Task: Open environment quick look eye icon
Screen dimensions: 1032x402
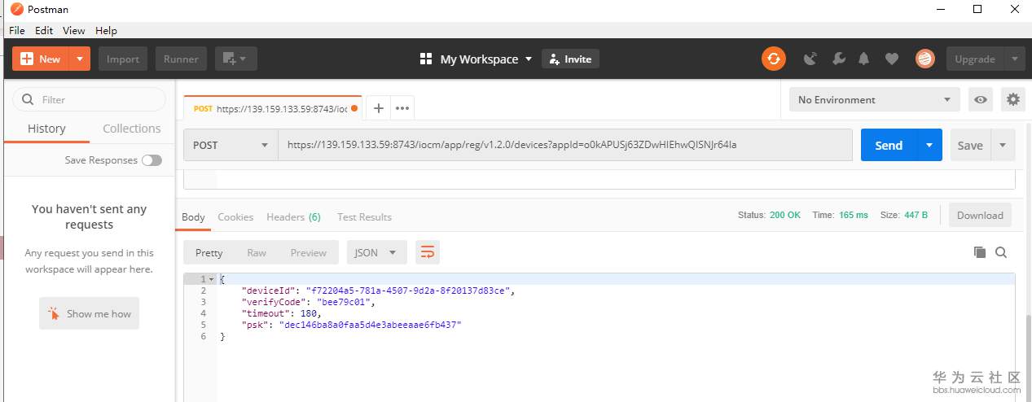Action: click(981, 100)
